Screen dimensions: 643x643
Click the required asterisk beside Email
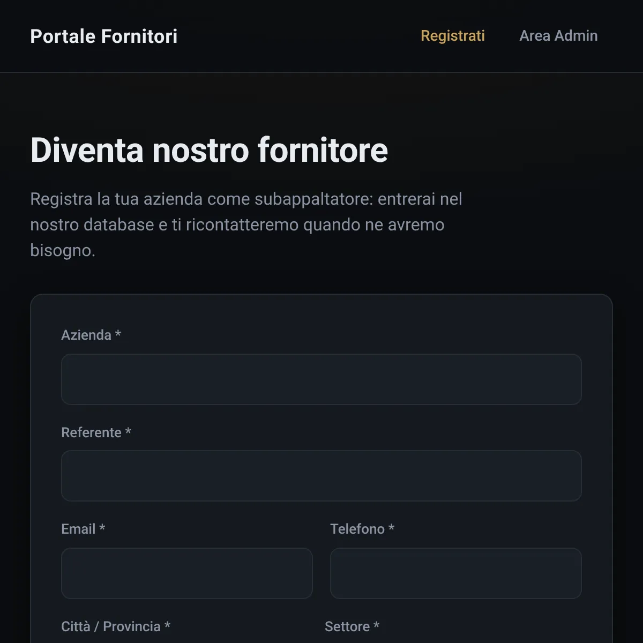point(102,528)
